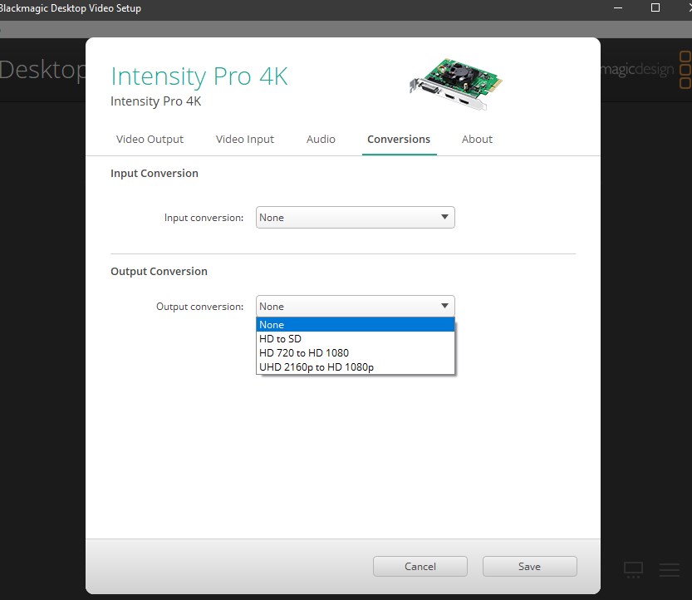
Task: Click the Intensity Pro 4K card image
Action: (x=456, y=84)
